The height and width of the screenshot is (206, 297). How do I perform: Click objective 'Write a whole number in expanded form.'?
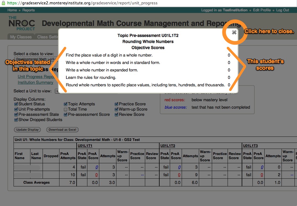[x=102, y=70]
